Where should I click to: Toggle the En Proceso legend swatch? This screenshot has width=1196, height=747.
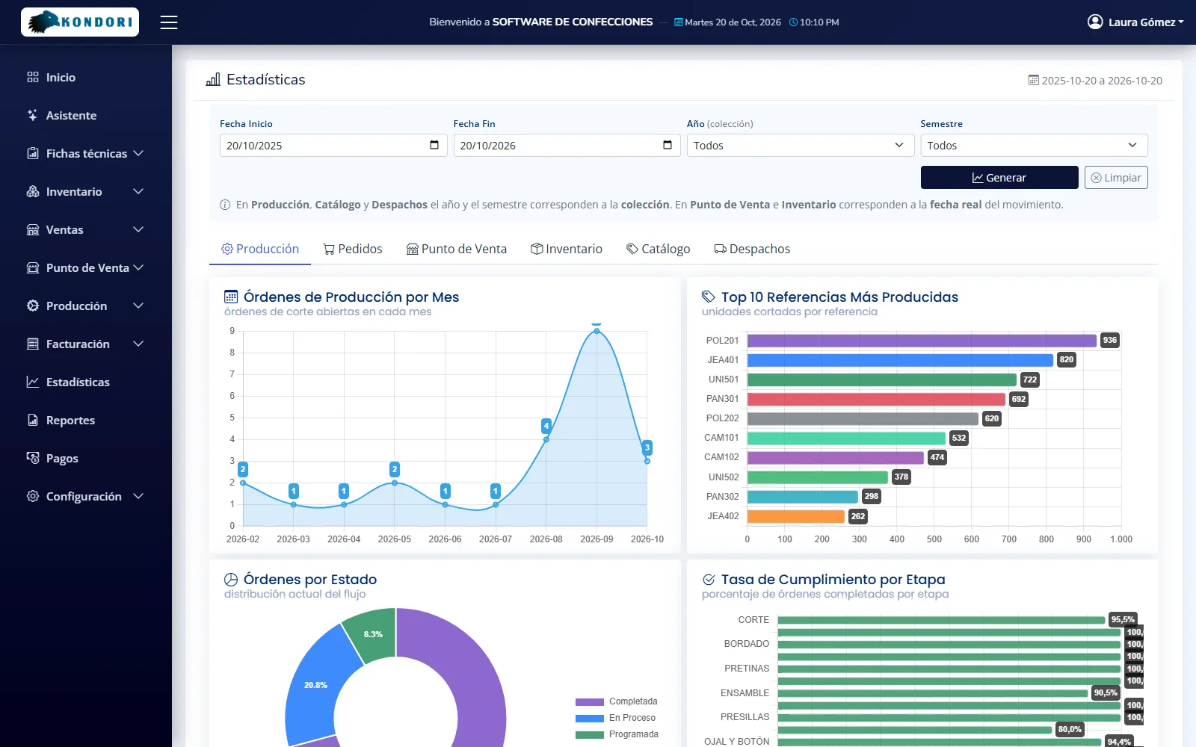coord(590,719)
